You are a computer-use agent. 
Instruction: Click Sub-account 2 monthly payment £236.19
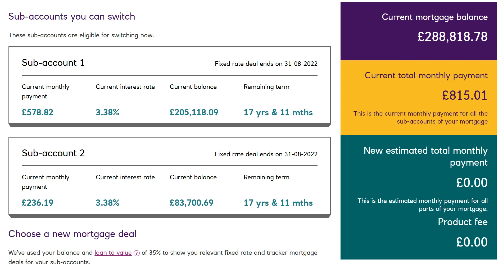click(x=38, y=203)
